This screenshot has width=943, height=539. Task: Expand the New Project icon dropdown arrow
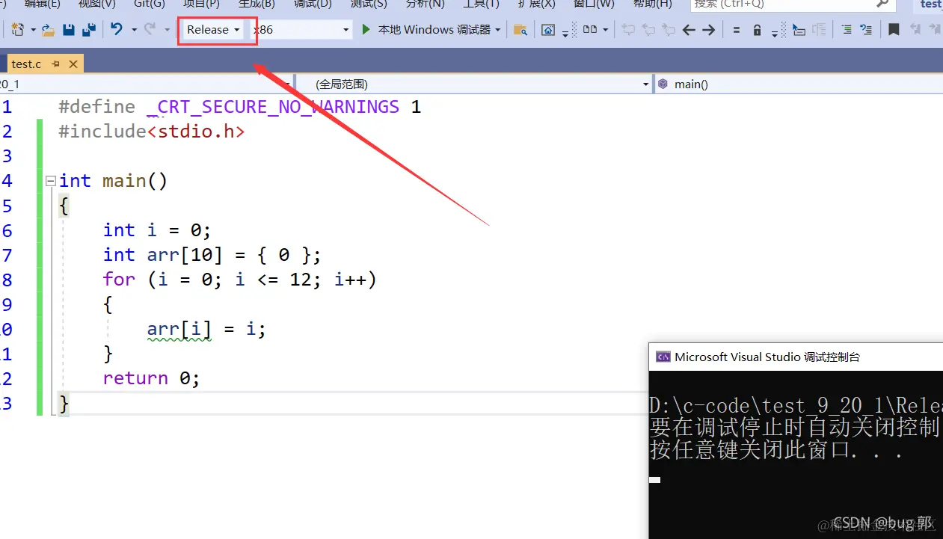(x=33, y=30)
